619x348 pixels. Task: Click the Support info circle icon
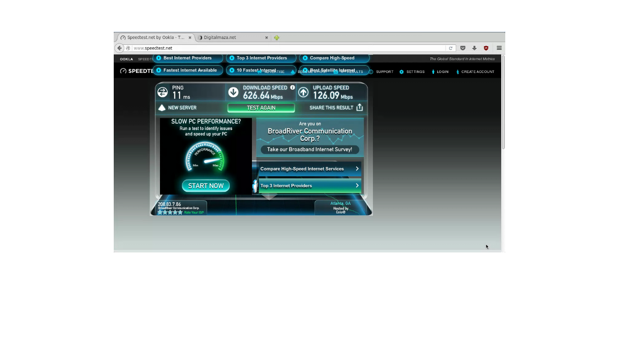point(371,72)
